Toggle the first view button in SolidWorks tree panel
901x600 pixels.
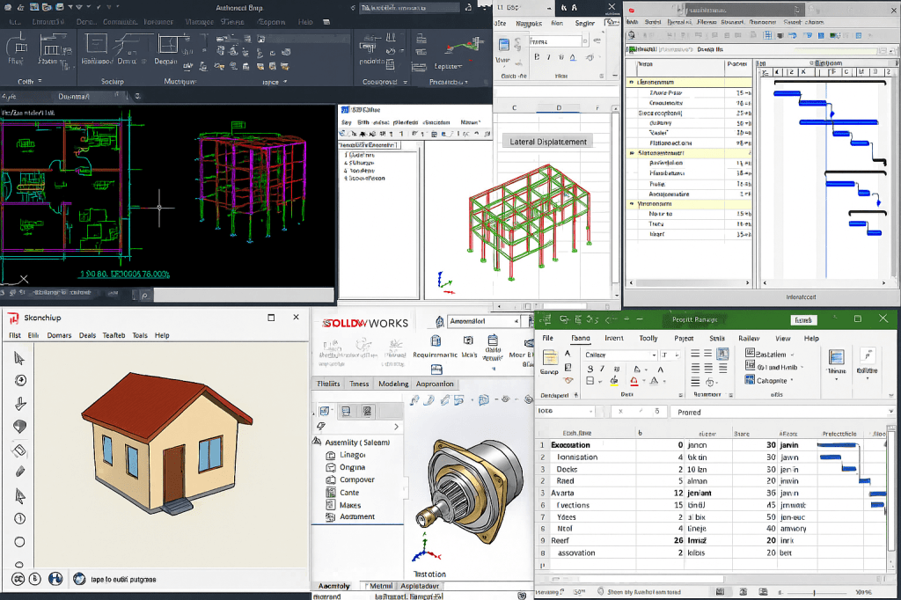(325, 411)
